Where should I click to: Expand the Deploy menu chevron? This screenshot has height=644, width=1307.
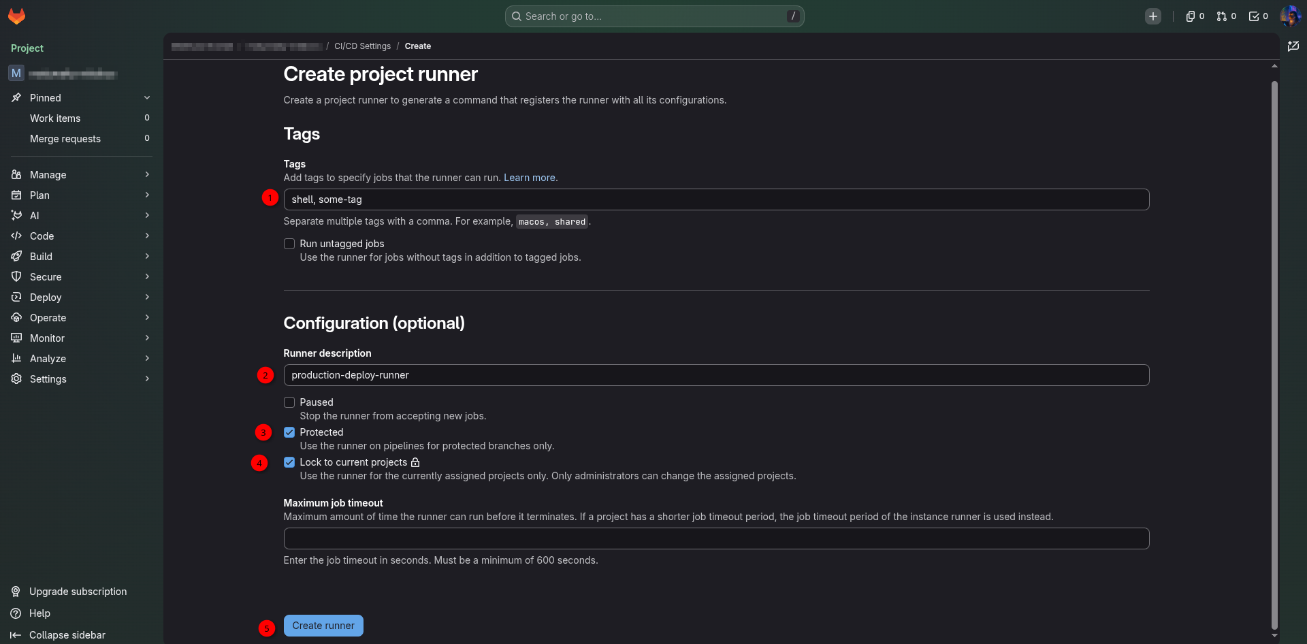tap(147, 297)
